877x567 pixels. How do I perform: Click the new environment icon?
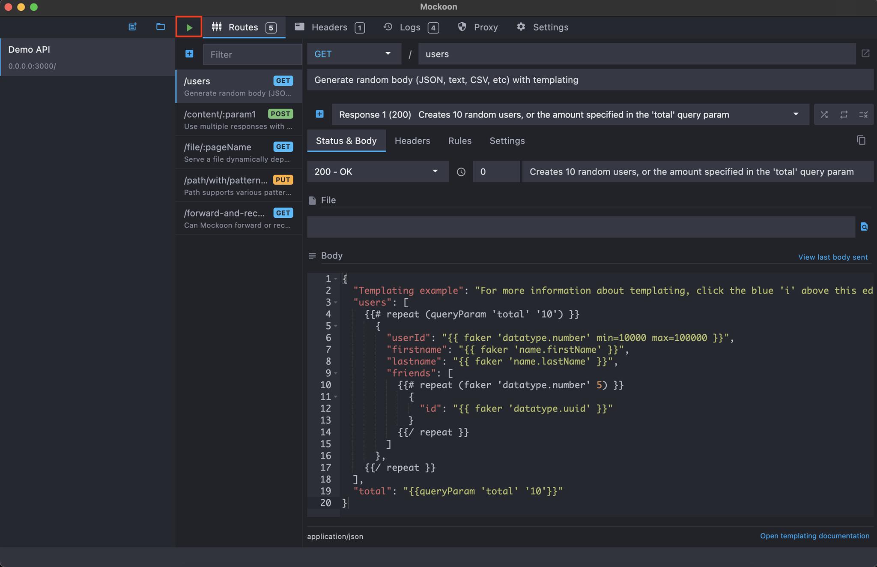click(133, 27)
